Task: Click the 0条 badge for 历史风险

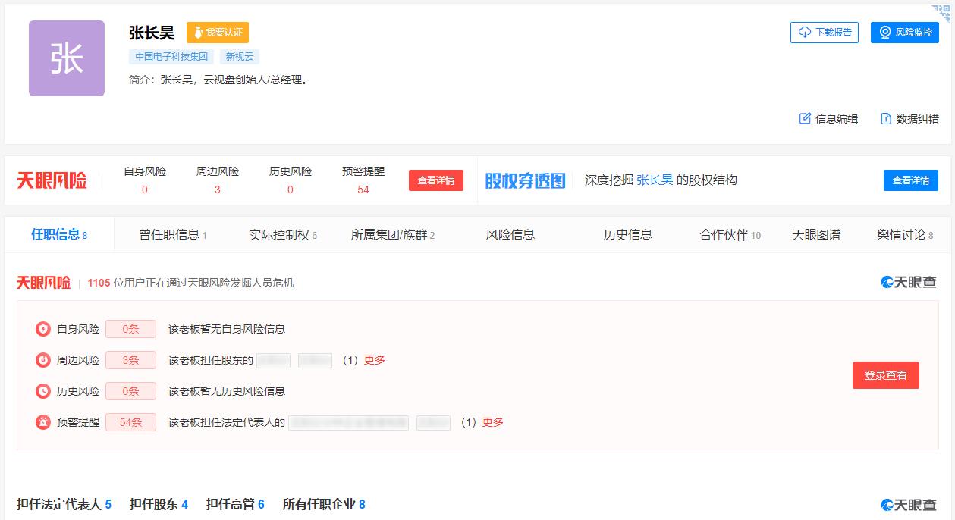Action: [x=130, y=391]
